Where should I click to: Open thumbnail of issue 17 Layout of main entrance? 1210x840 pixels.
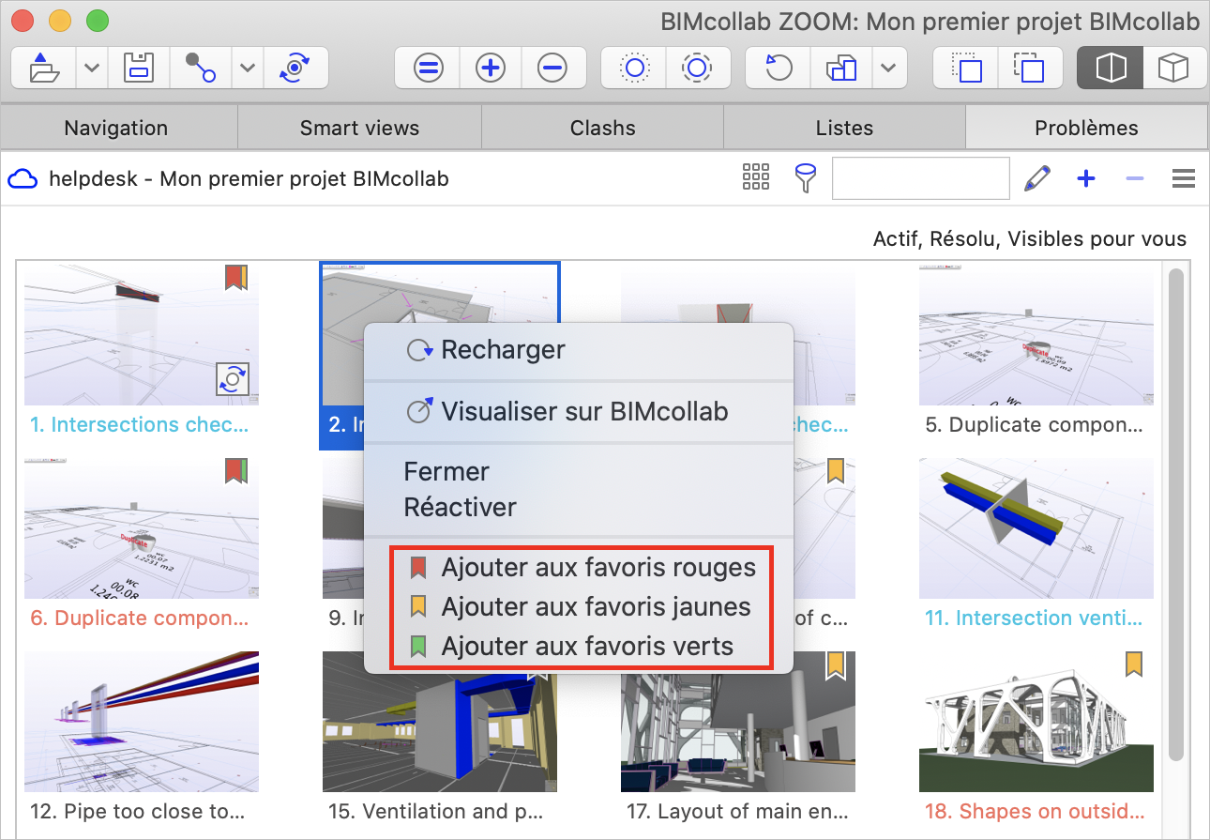(x=738, y=722)
